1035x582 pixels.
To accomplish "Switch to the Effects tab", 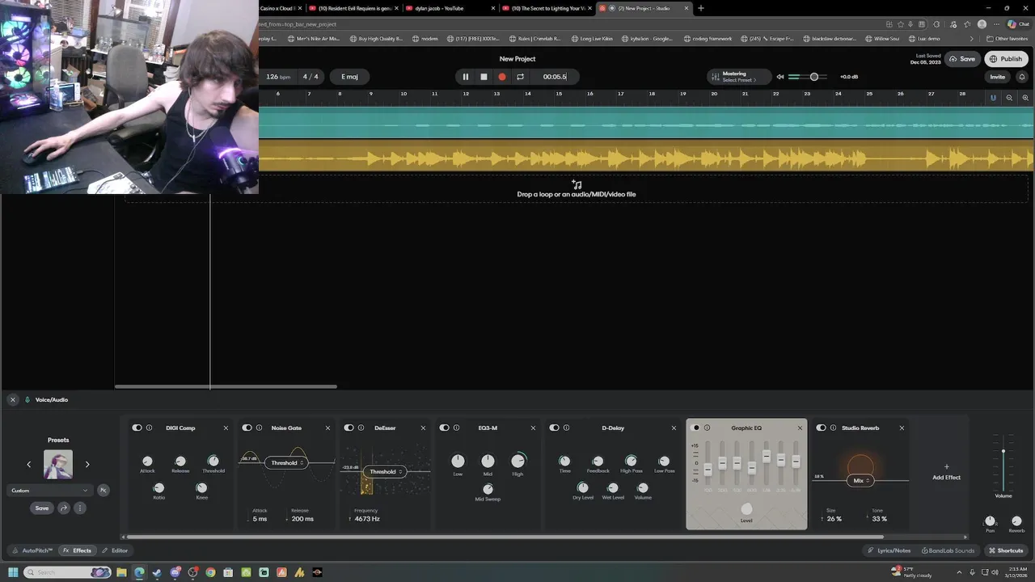I will 78,550.
